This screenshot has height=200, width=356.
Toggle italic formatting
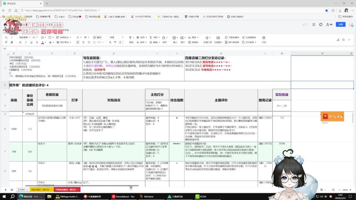tap(26, 42)
